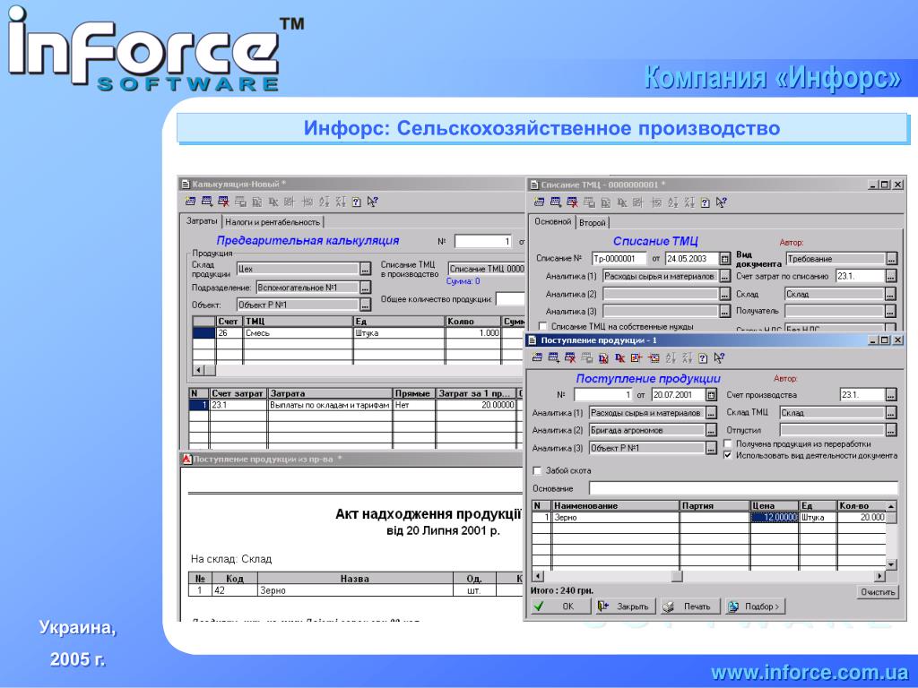Screen dimensions: 918x688
Task: Click sort descending icon in Калькуляция toolbar
Action: click(340, 202)
